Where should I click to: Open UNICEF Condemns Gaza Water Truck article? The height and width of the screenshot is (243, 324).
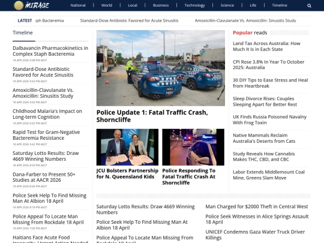coord(255,235)
